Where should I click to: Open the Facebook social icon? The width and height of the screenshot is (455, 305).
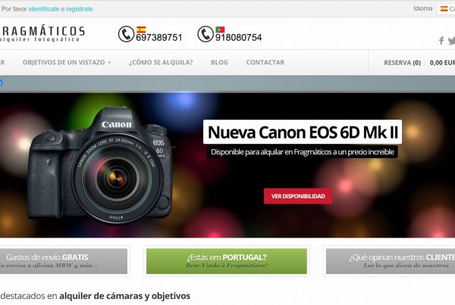click(x=441, y=41)
